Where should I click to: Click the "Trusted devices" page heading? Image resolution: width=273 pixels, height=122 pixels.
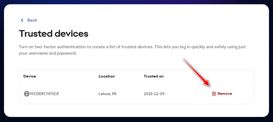[53, 34]
